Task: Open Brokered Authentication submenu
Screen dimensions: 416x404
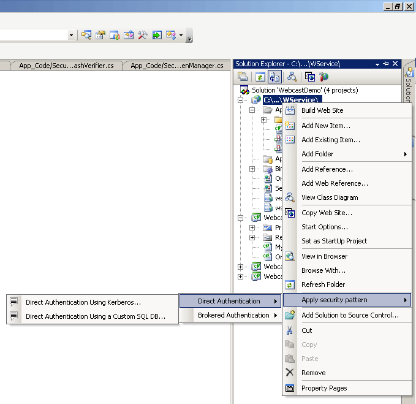Action: pyautogui.click(x=230, y=315)
